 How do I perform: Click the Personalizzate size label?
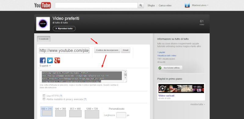tap(117, 109)
